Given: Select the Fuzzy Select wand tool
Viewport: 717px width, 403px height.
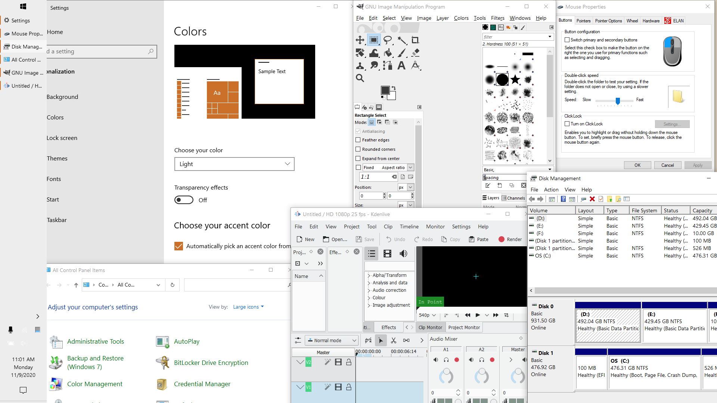Looking at the screenshot, I should pos(402,40).
